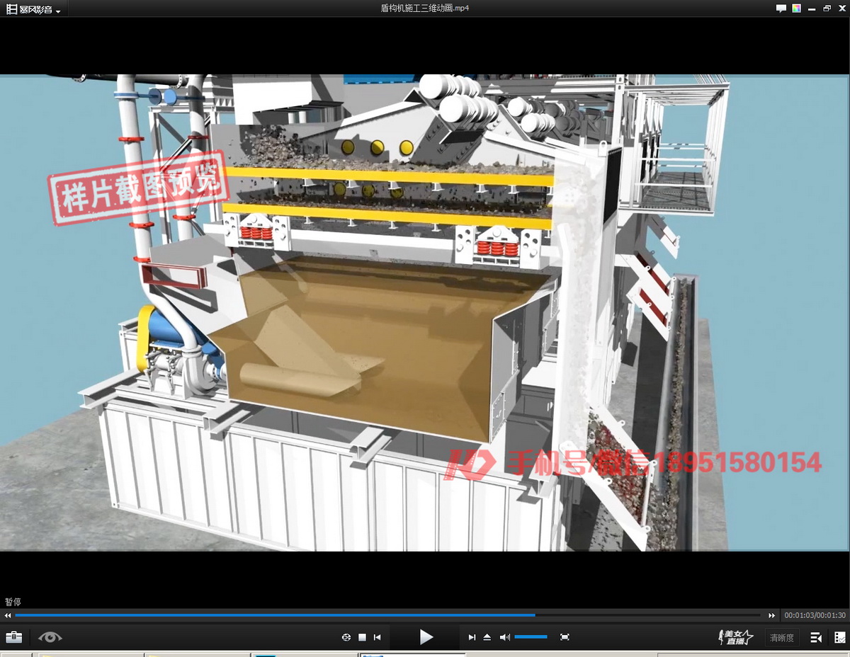
Task: Click the fast-forward arrows on the seek bar
Action: (772, 616)
